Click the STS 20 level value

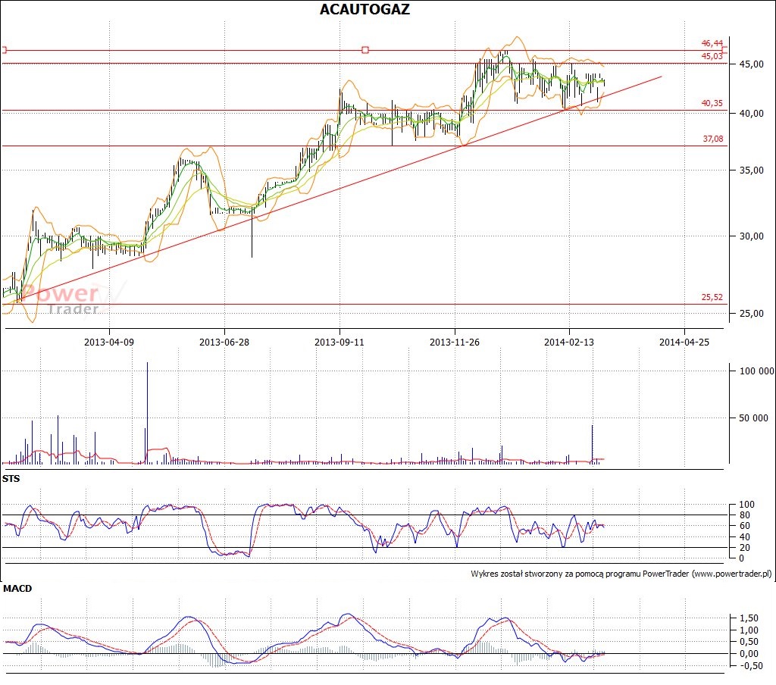(x=744, y=548)
